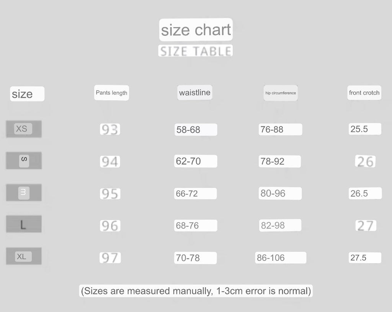This screenshot has height=312, width=392.
Task: Select pants length value 97
Action: [x=110, y=258]
